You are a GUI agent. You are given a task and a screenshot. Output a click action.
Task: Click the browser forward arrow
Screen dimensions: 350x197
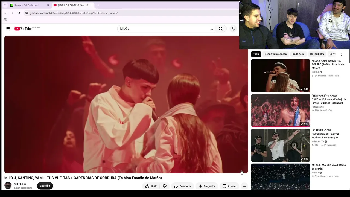[12, 13]
